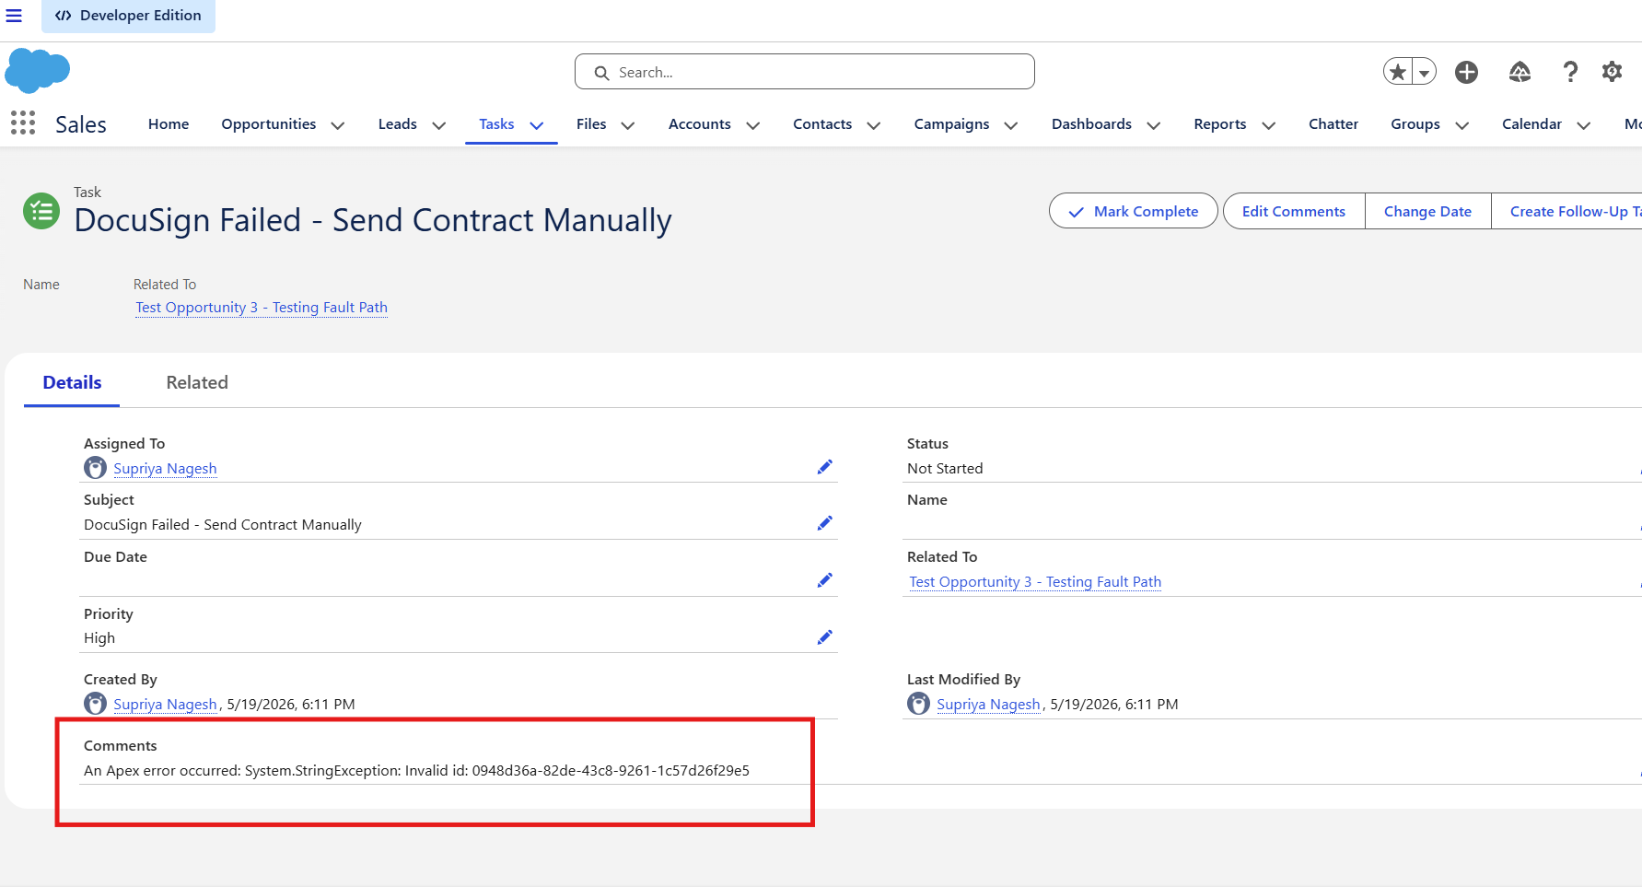
Task: Switch to the Related tab
Action: coord(197,382)
